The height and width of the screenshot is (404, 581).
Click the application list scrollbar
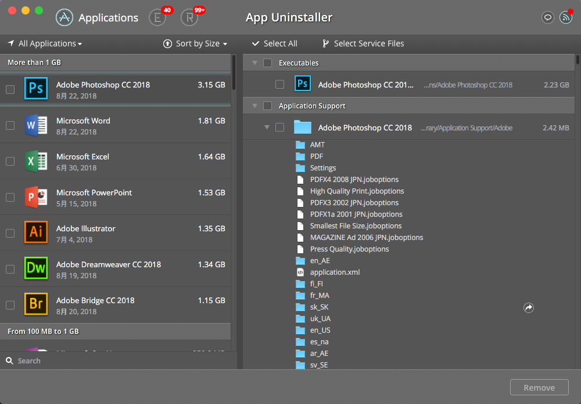coord(234,72)
